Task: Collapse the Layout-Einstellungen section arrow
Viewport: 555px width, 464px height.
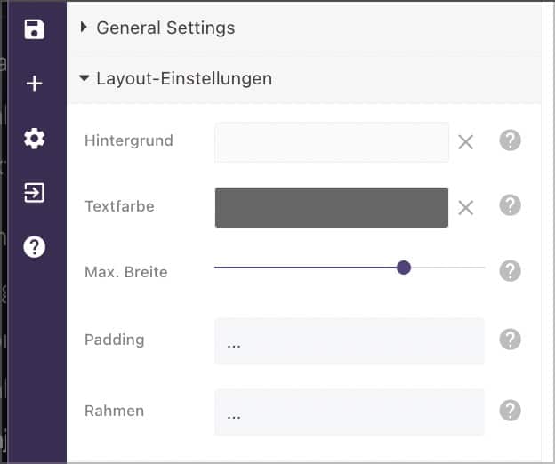Action: [x=84, y=78]
